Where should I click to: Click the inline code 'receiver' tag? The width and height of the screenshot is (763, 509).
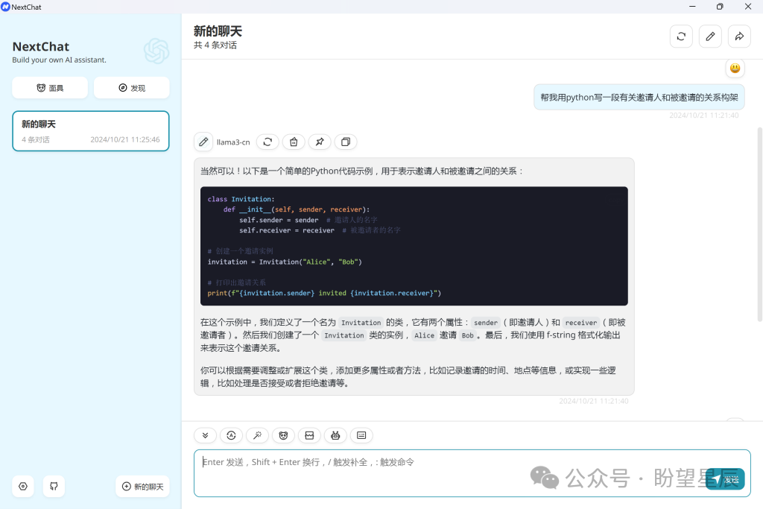580,323
